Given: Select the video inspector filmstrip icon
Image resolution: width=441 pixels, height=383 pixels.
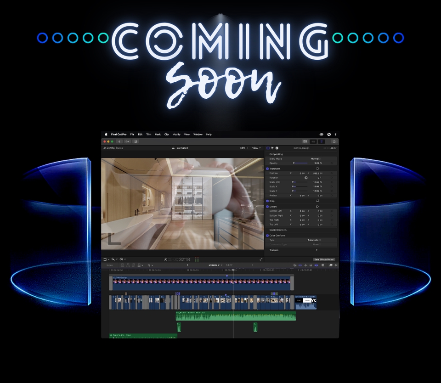Looking at the screenshot, I should 268,148.
